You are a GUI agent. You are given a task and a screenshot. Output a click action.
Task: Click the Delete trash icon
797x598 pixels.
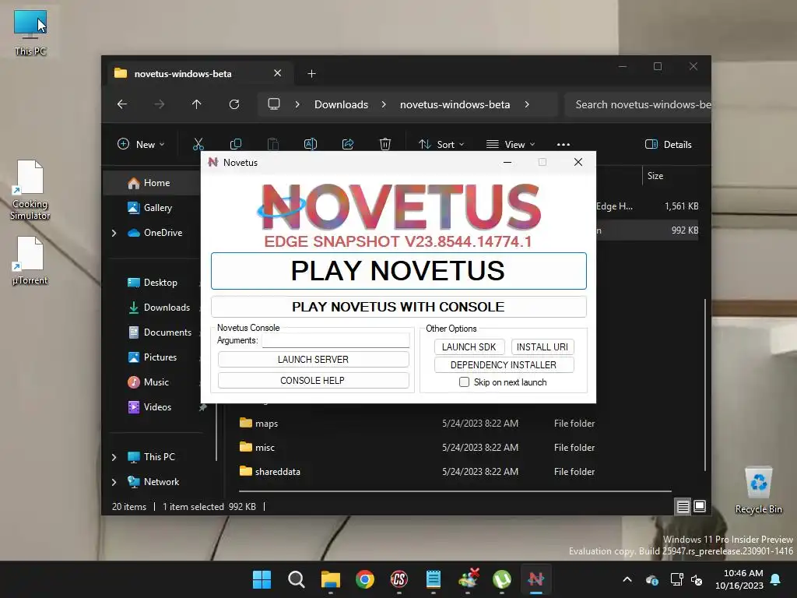coord(385,144)
